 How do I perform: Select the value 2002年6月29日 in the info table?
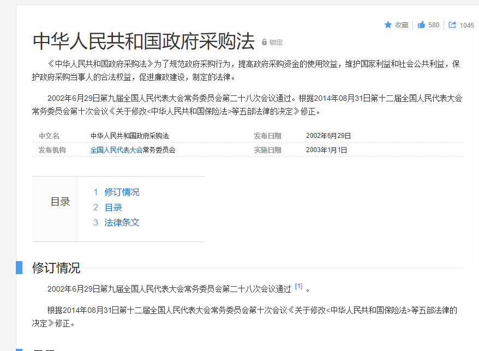click(x=328, y=136)
